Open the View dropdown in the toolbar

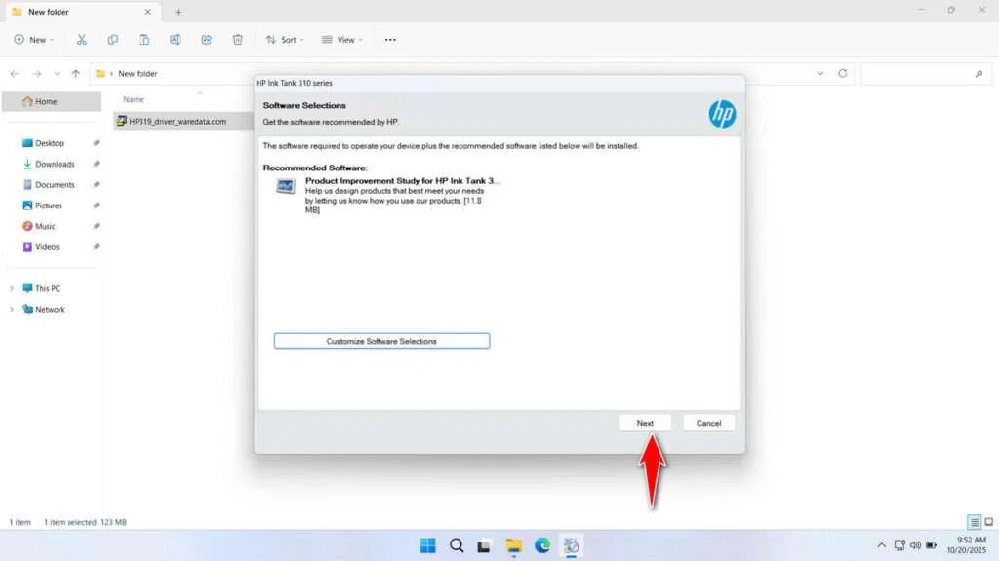(x=342, y=39)
